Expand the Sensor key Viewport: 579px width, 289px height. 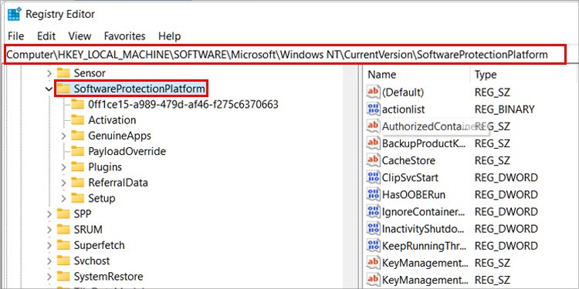point(49,73)
